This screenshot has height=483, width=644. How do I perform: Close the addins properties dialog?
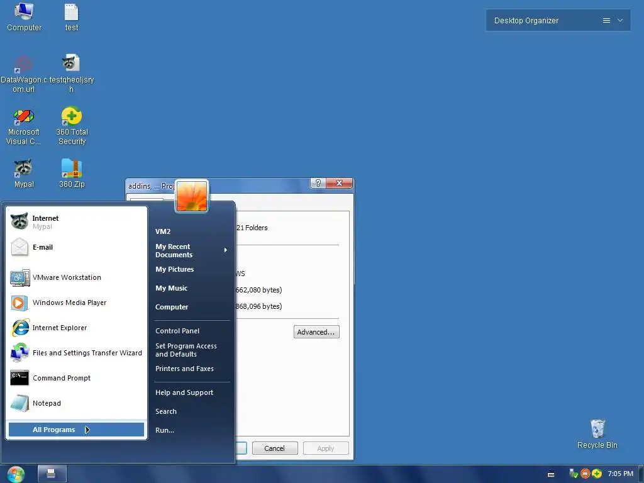(339, 183)
